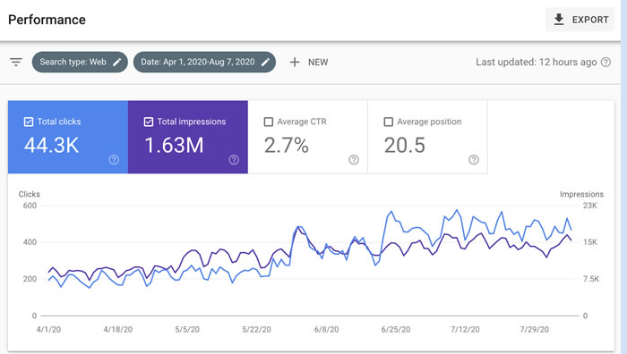Open help icon on Average CTR card
The image size is (627, 354).
[x=354, y=160]
